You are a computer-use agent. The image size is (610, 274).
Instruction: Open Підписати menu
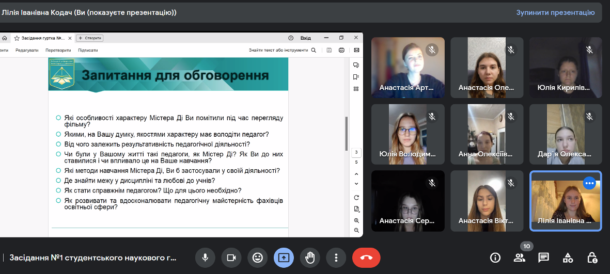tap(88, 50)
